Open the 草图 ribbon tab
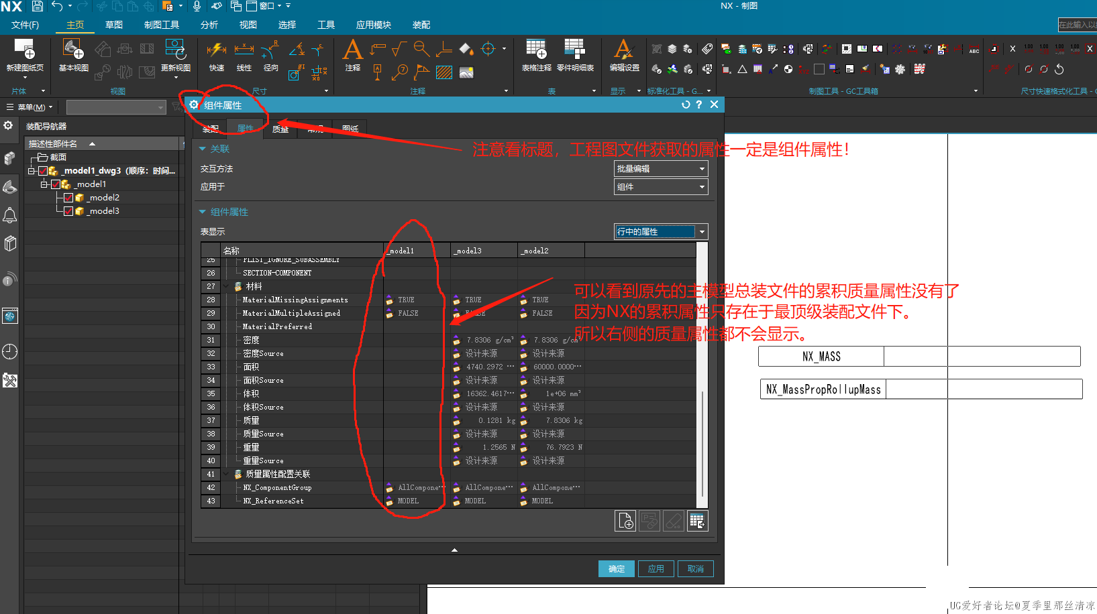 click(114, 25)
